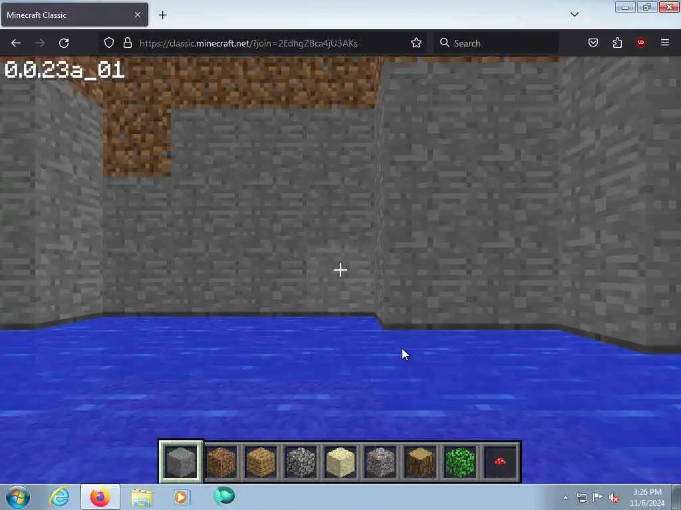Save page to Pocket
Screen dimensions: 681x510
593,42
